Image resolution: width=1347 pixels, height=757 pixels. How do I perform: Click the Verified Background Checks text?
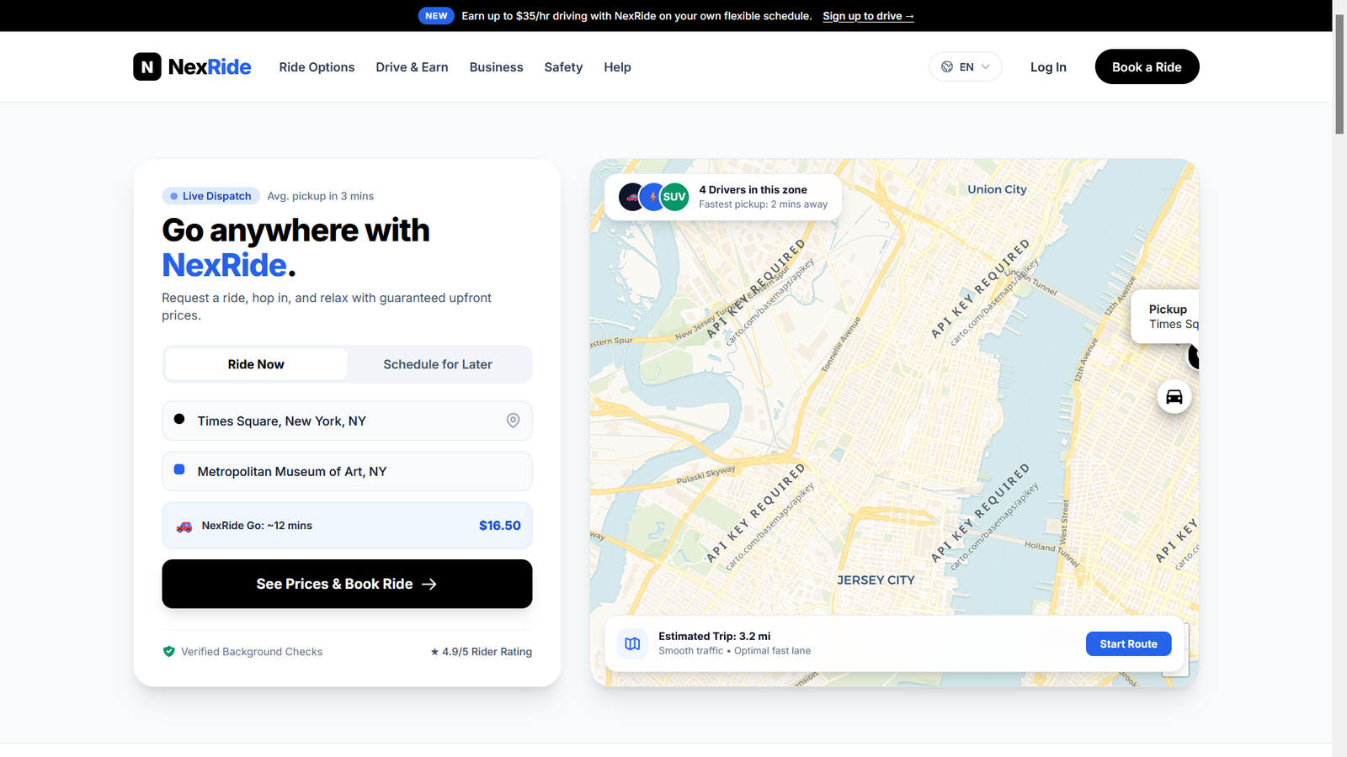(252, 652)
